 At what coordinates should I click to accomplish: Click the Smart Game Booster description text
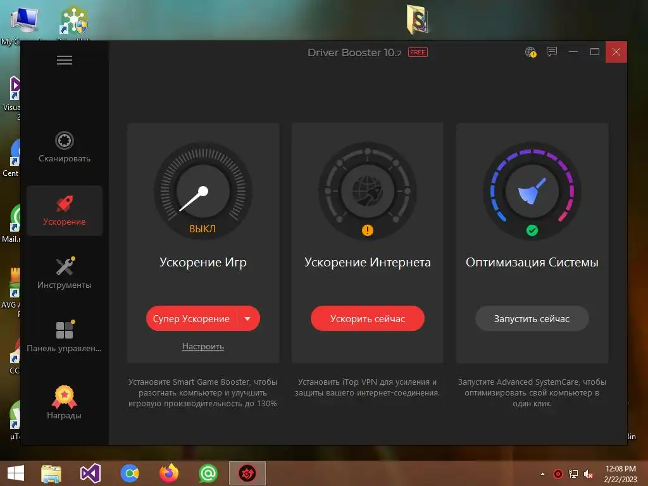coord(202,392)
